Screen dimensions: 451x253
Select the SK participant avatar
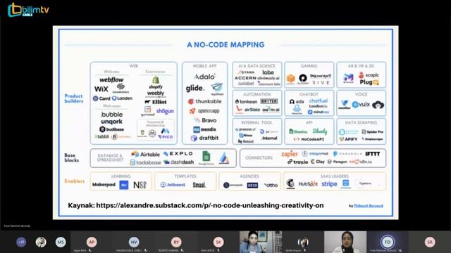click(x=218, y=242)
